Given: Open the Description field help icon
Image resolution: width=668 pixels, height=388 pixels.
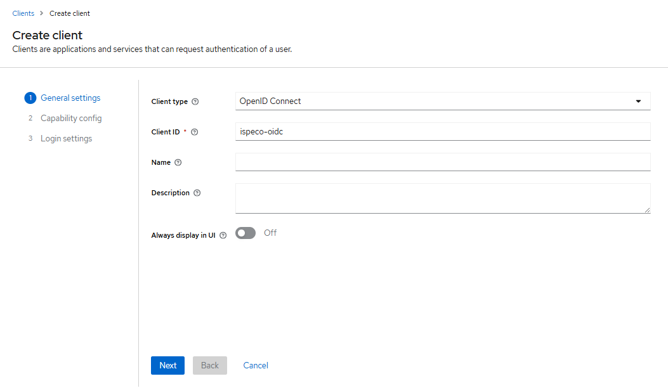Looking at the screenshot, I should [197, 193].
